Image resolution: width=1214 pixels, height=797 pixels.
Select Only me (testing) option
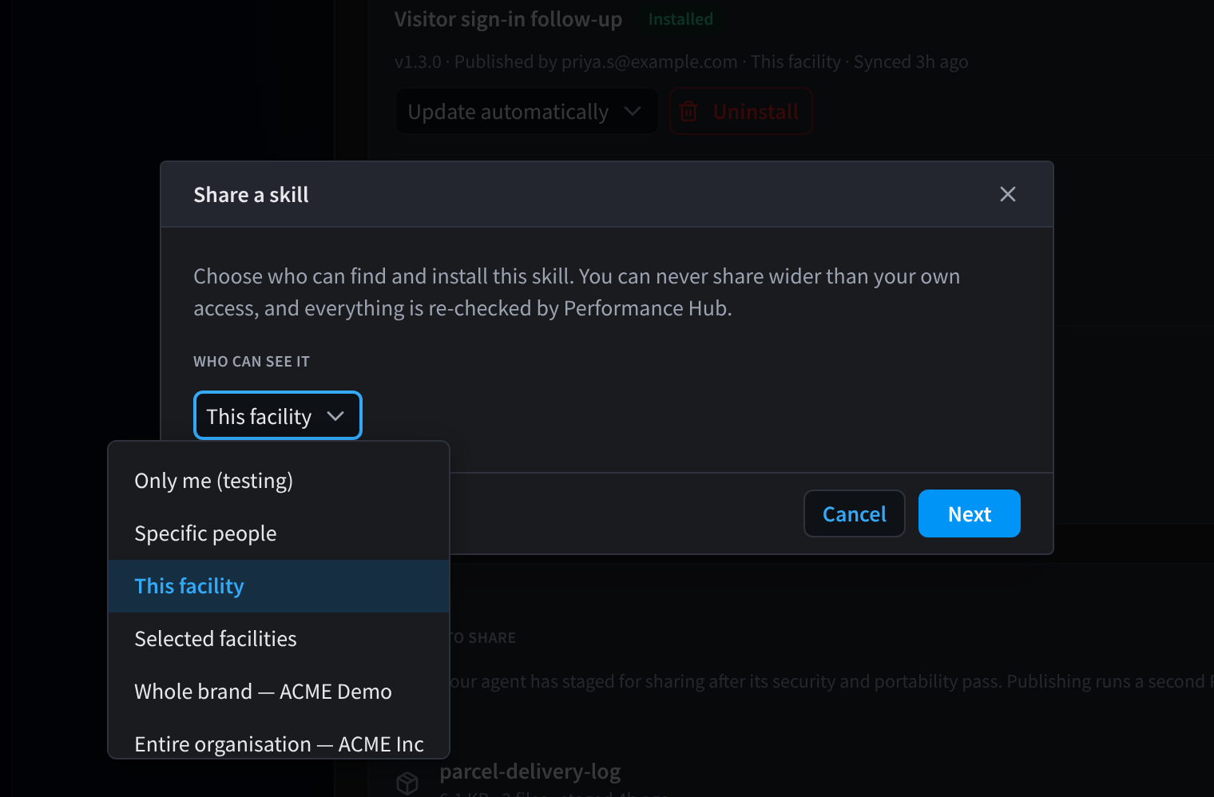pyautogui.click(x=279, y=481)
